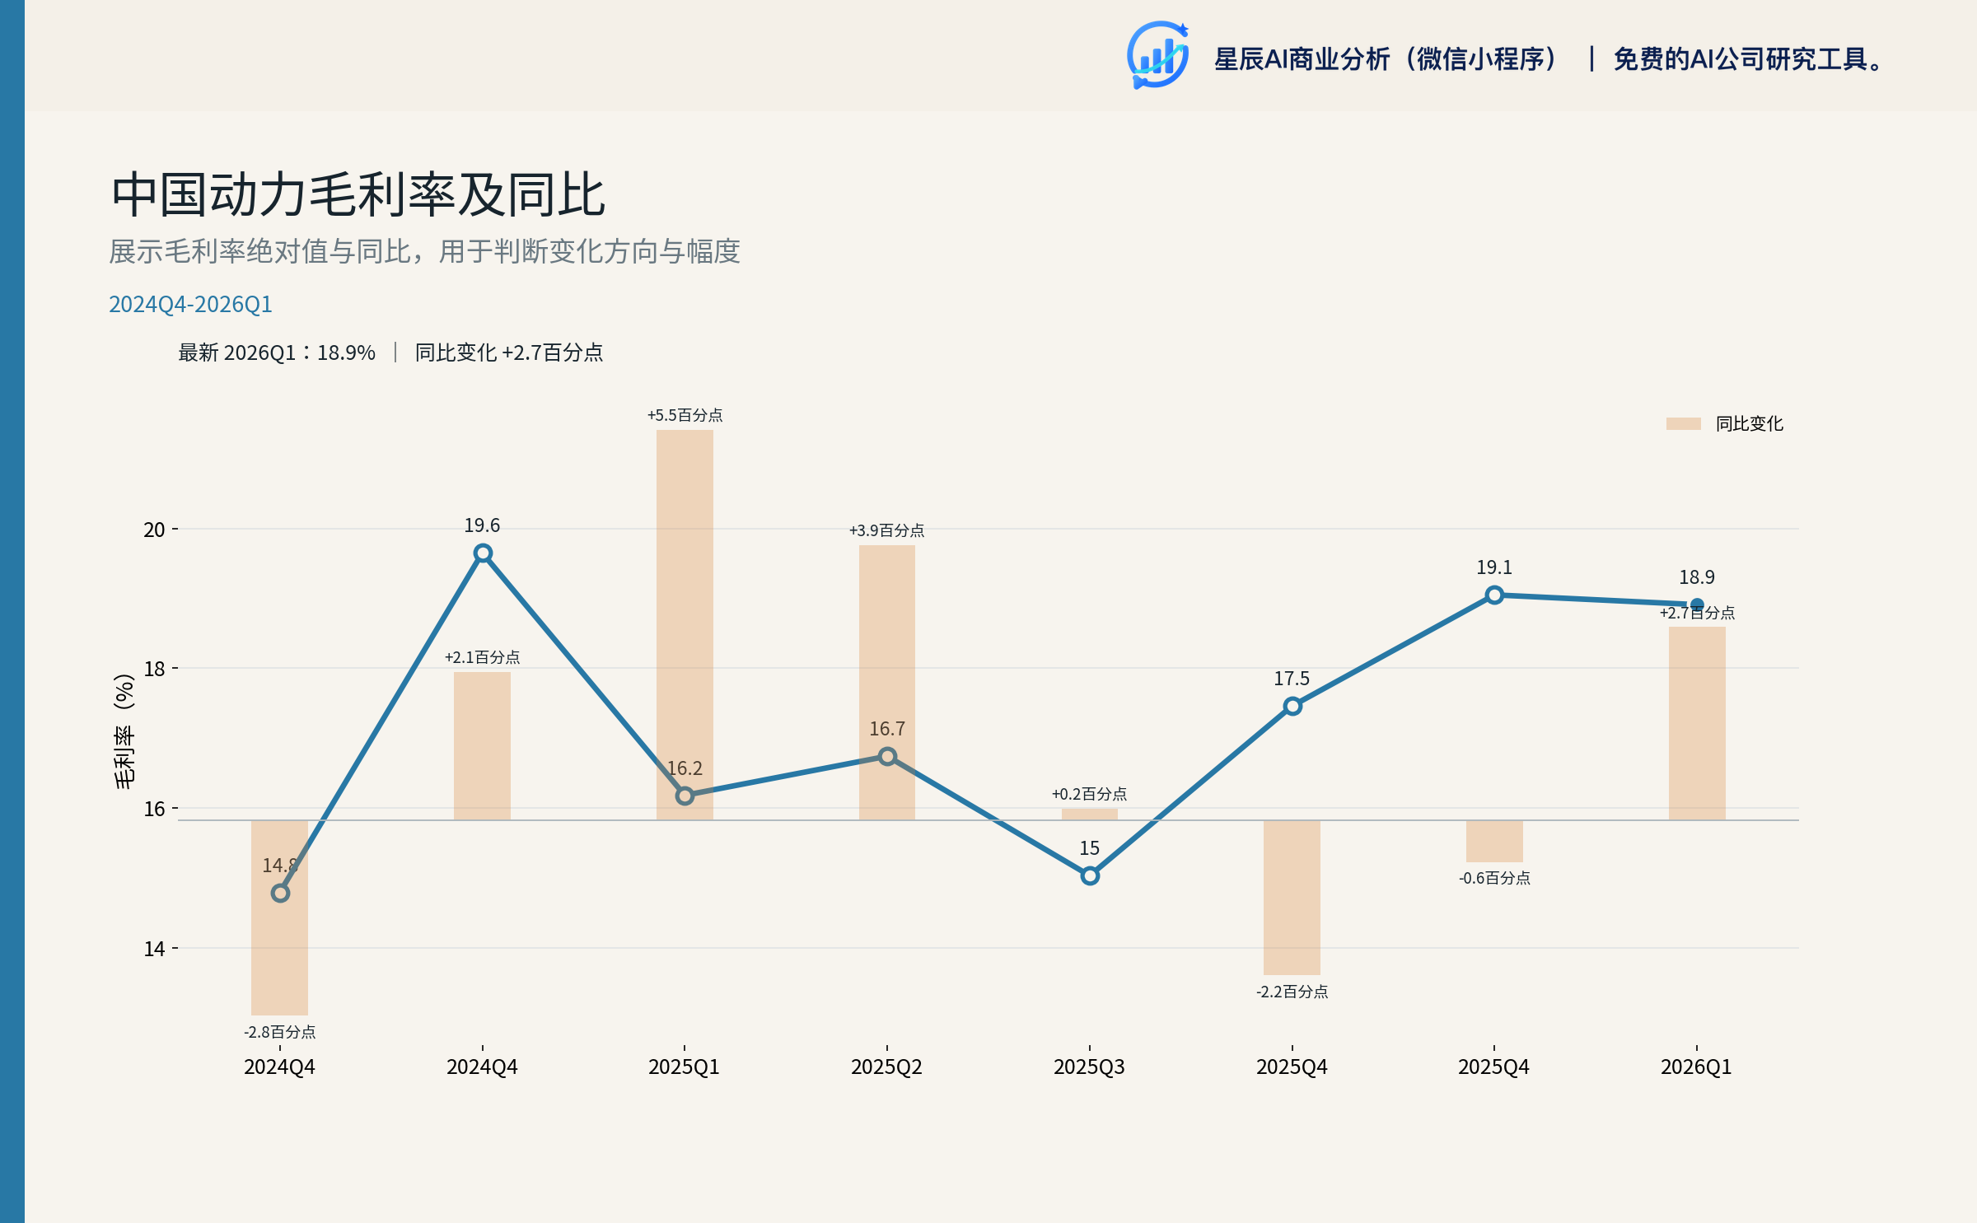Viewport: 1977px width, 1223px height.
Task: Click the y-axis tick label 14
Action: (x=154, y=949)
